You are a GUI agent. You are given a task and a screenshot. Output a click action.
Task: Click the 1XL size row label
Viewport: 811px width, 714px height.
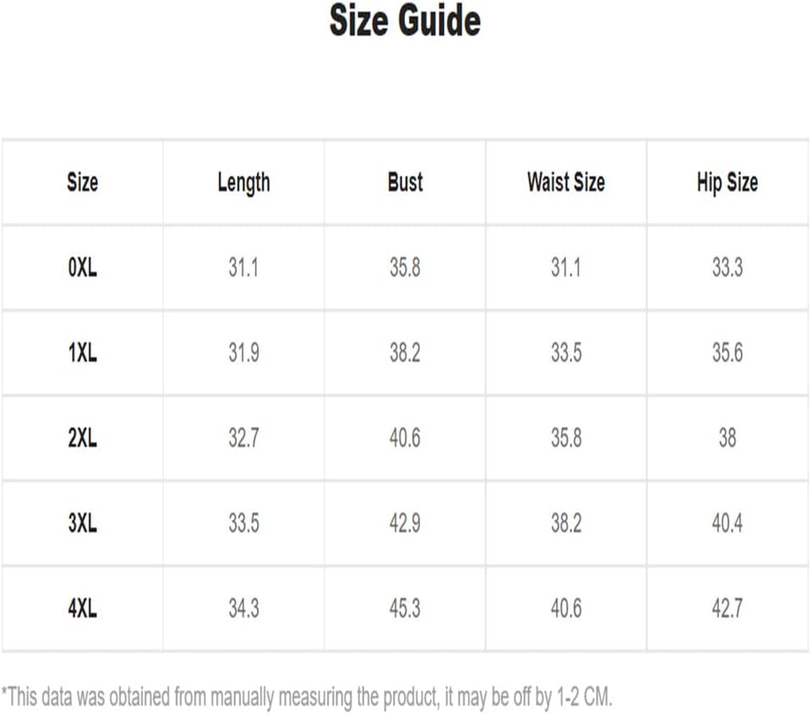[82, 353]
